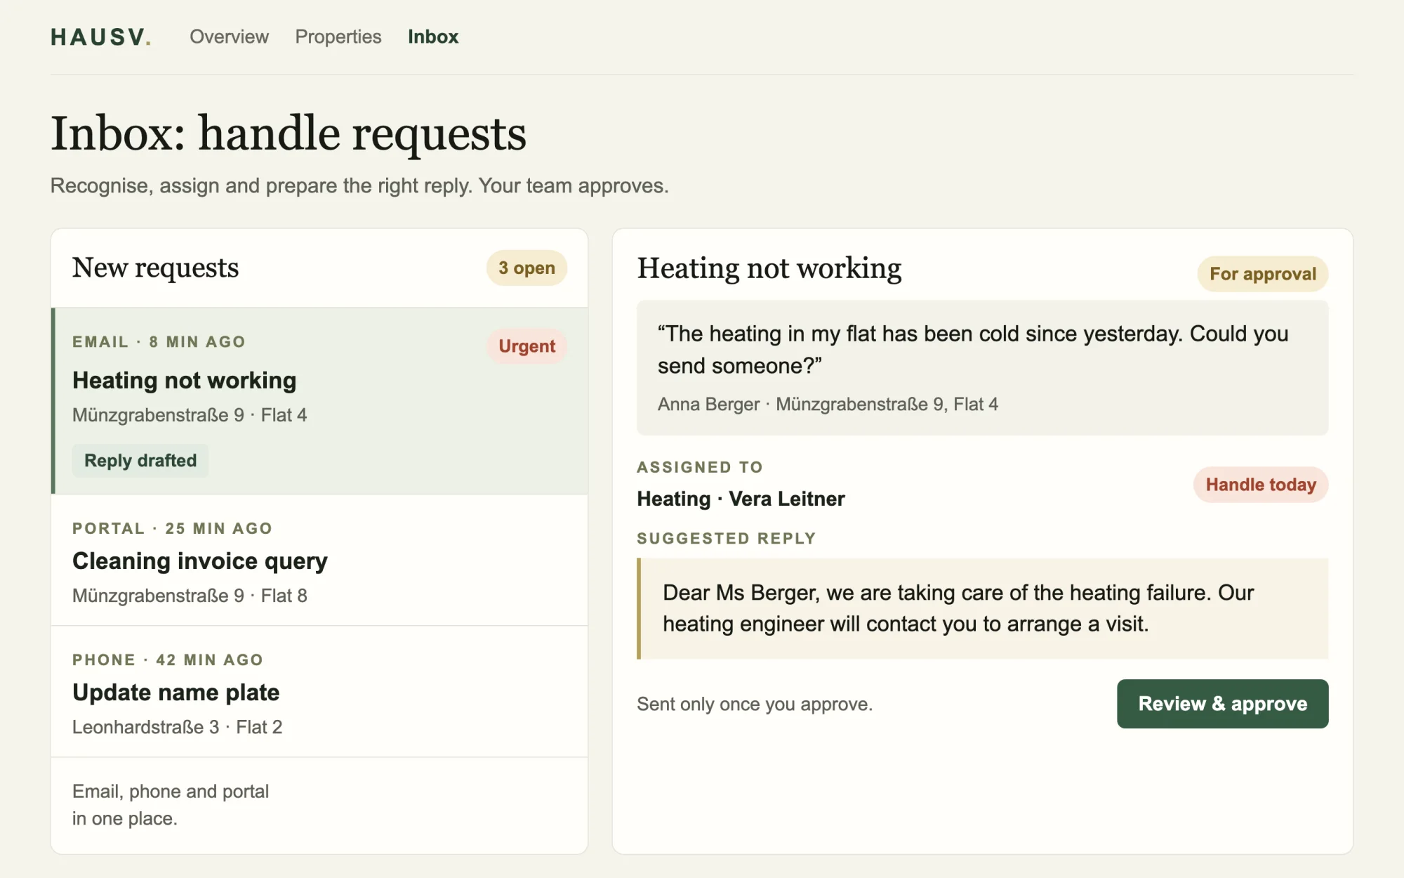Click the Urgent tag on heating request
Viewport: 1404px width, 878px height.
click(526, 346)
